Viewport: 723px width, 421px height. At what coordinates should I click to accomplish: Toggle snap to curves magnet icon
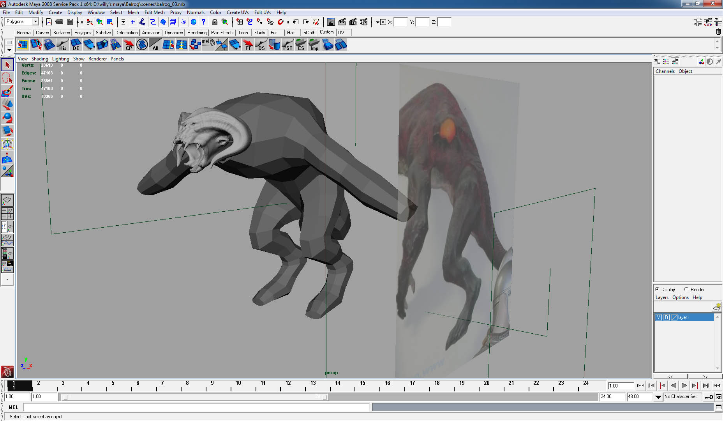point(250,22)
